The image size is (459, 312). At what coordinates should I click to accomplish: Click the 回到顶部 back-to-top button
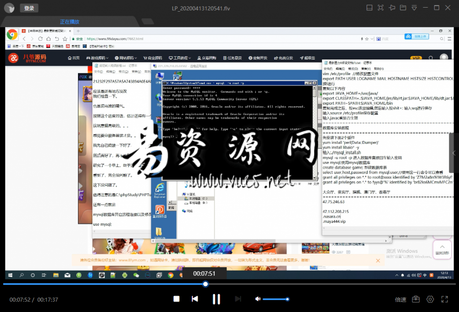[x=442, y=249]
